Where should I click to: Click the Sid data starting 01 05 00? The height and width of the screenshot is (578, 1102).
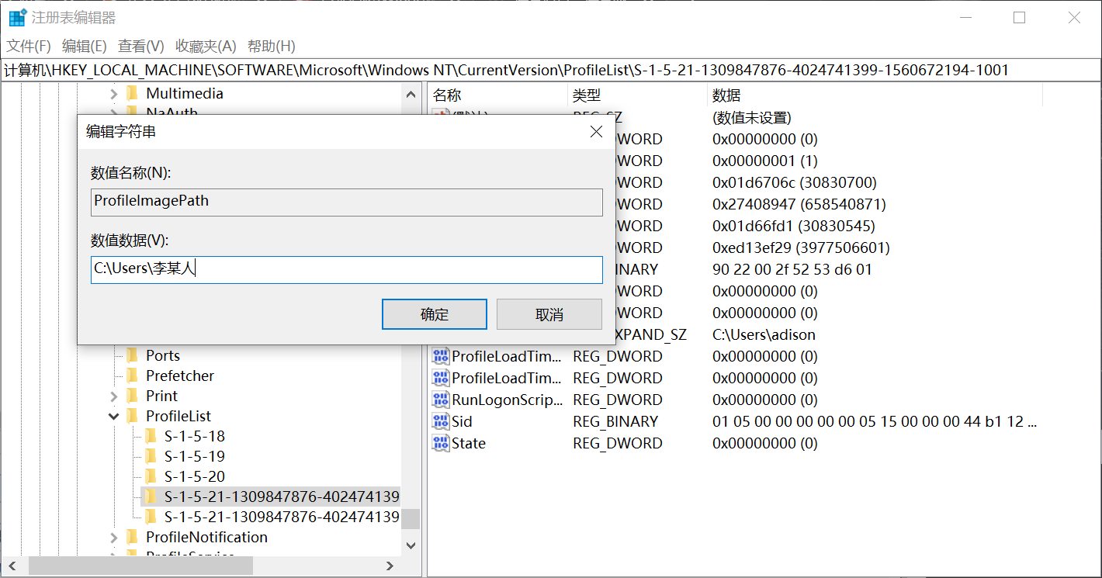[875, 421]
